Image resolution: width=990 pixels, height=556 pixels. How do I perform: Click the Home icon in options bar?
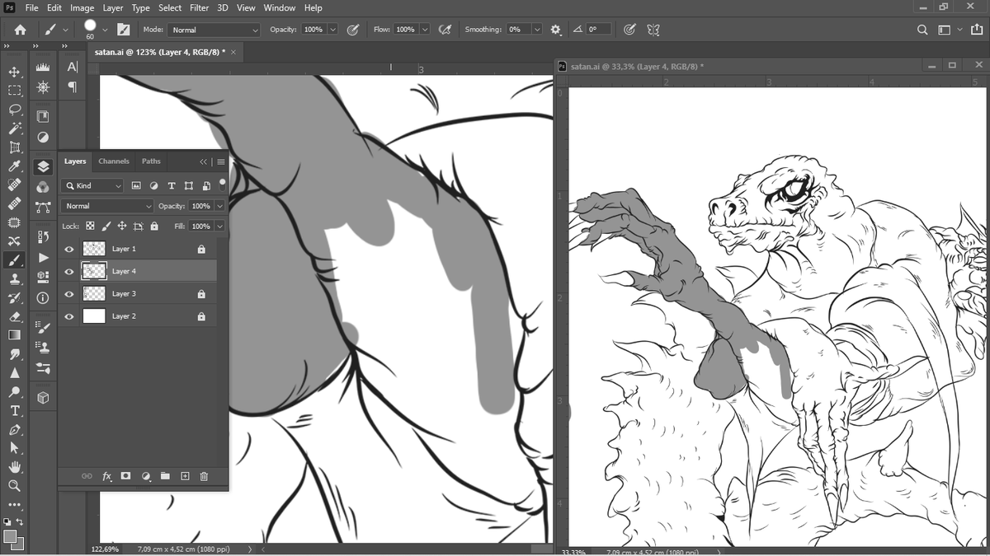point(20,30)
